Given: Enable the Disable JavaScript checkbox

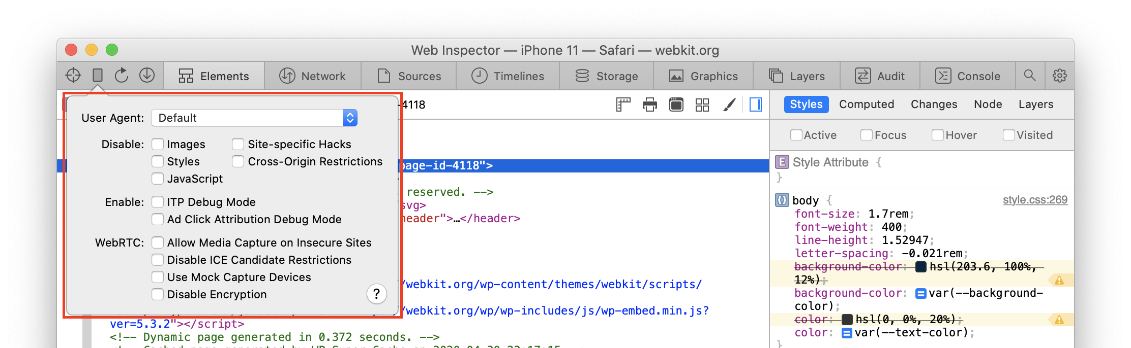Looking at the screenshot, I should point(158,179).
